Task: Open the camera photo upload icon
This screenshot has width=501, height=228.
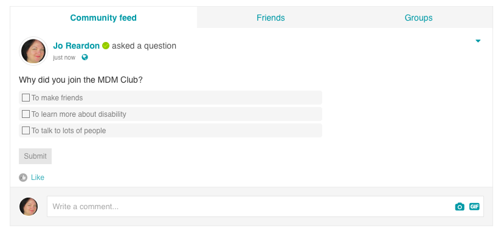Action: coord(460,207)
